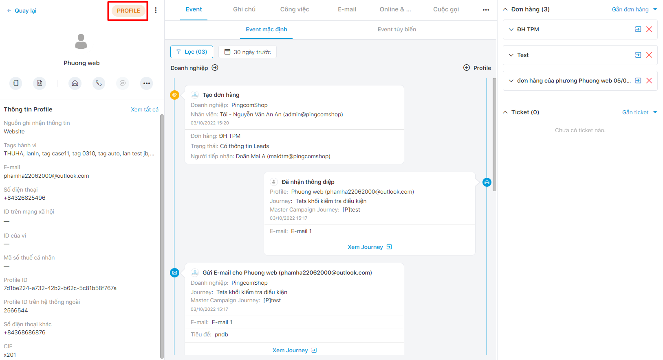Open the 30 ngày trước date picker
Screen dimensions: 663x360
coord(247,52)
